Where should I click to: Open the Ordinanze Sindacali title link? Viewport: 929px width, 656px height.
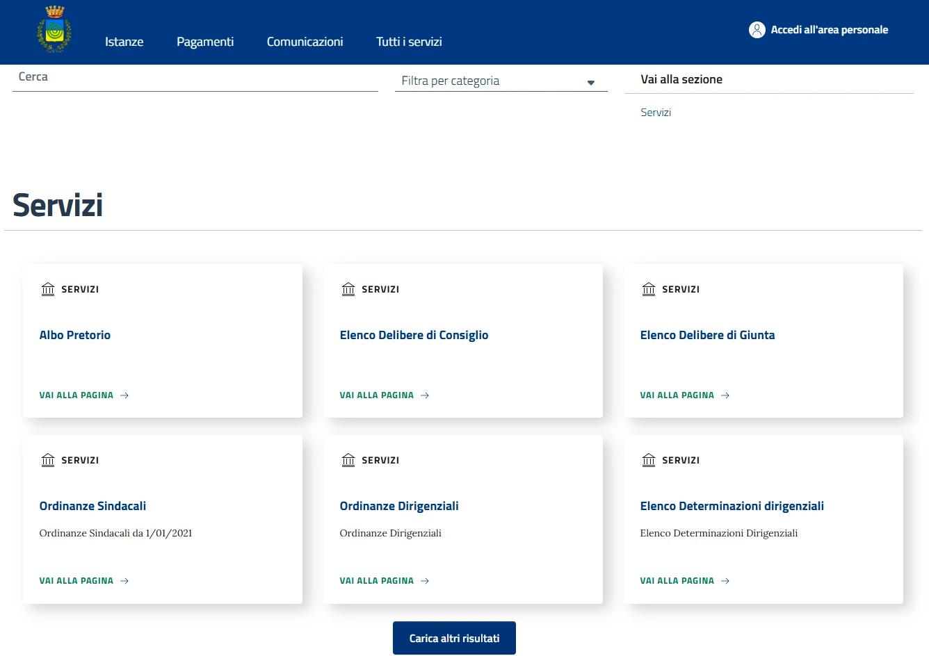(x=92, y=506)
